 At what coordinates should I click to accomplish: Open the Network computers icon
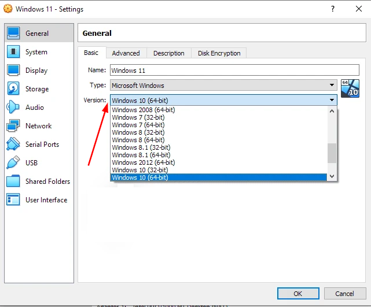point(13,125)
